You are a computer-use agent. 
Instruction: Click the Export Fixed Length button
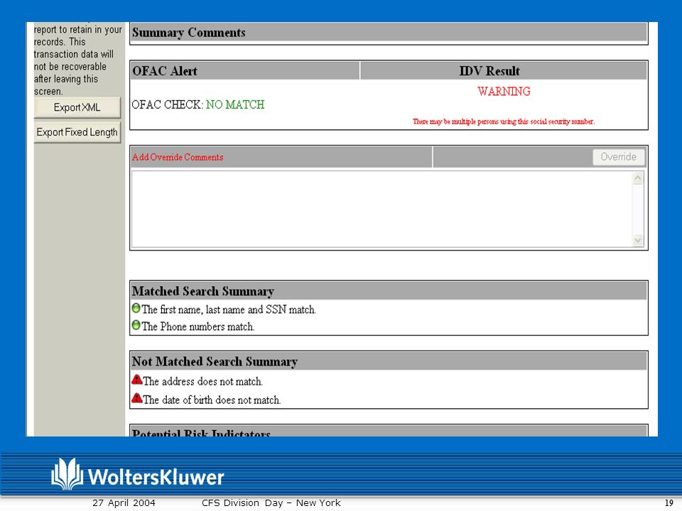(x=77, y=132)
